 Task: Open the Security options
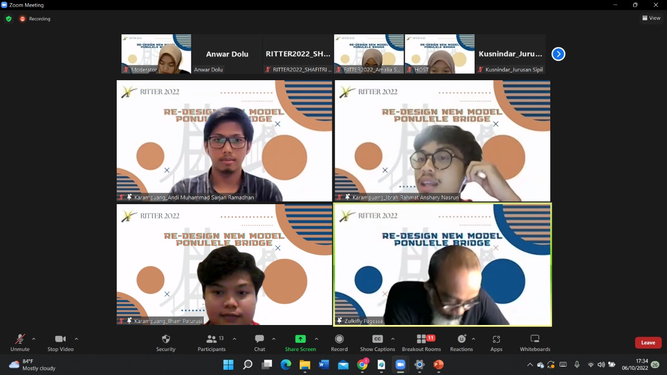166,342
